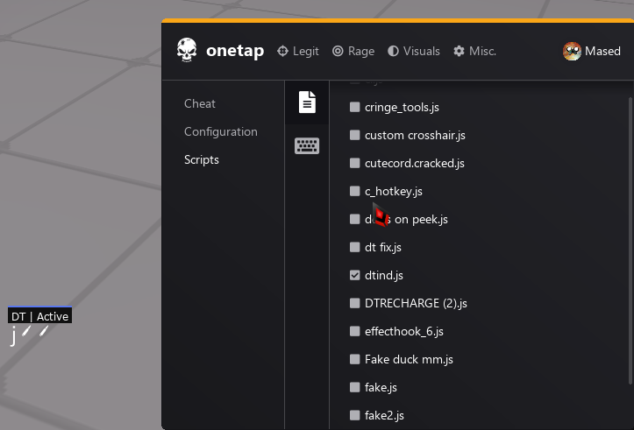The image size is (634, 430).
Task: Open the keyboard hotkeys icon
Action: click(307, 146)
